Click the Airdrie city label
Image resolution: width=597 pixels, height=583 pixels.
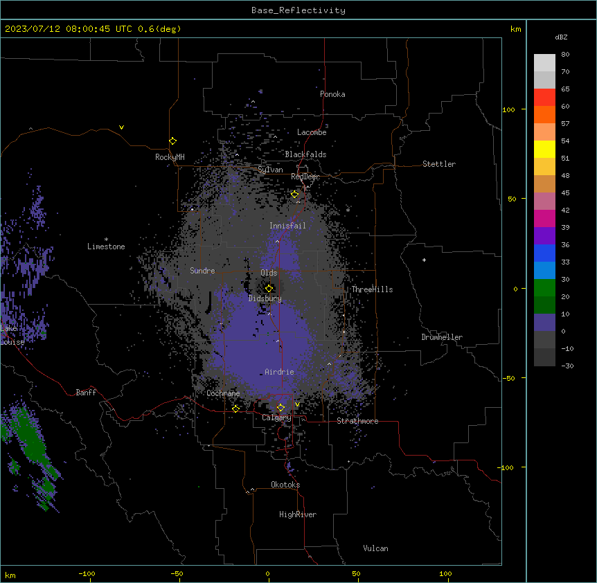[x=279, y=372]
